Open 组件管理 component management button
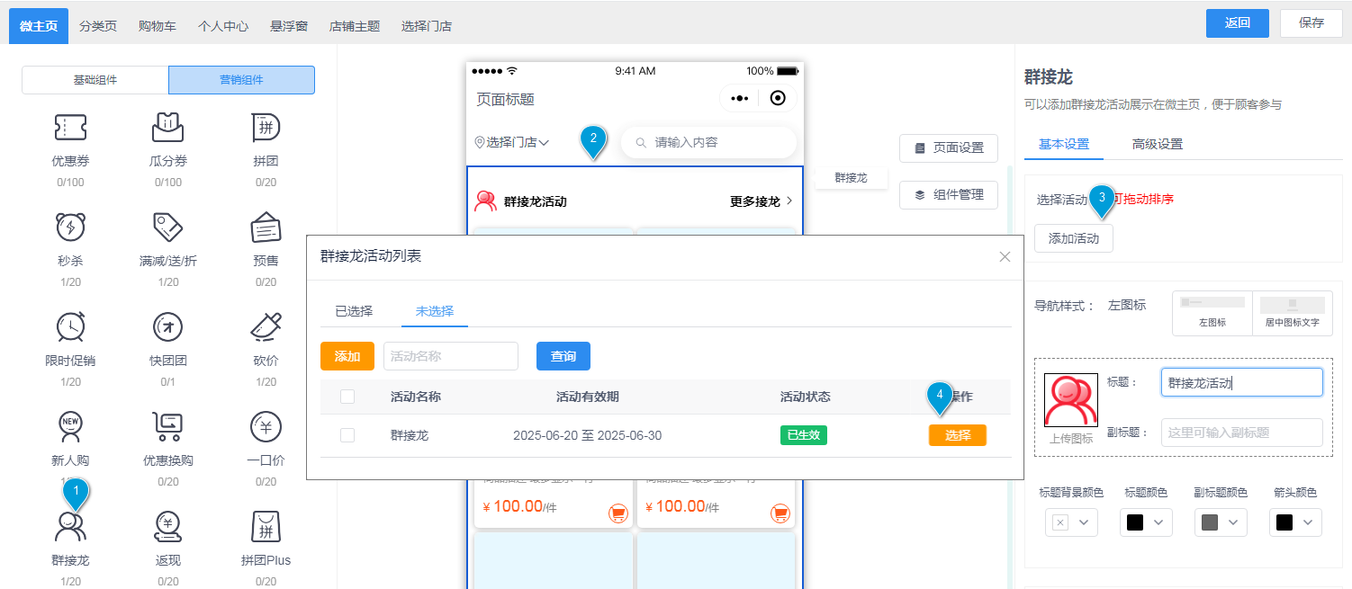Viewport: 1352px width, 589px height. point(949,194)
